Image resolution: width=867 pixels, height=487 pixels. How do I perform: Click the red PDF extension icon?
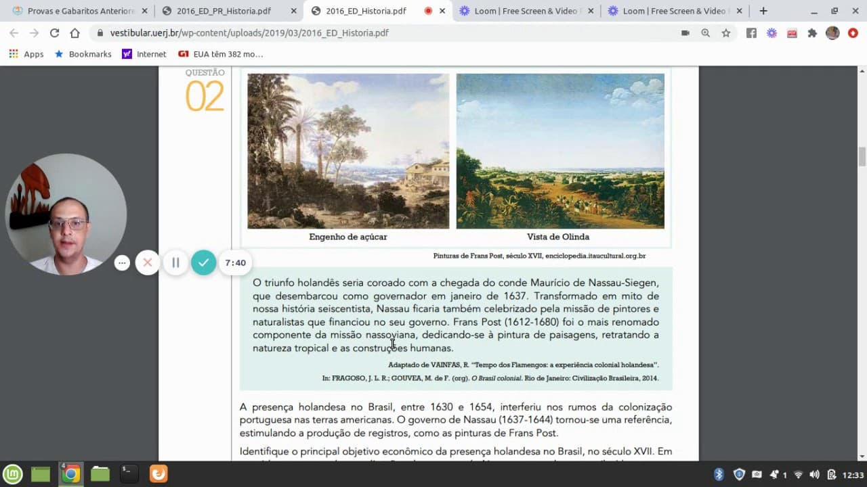point(792,32)
